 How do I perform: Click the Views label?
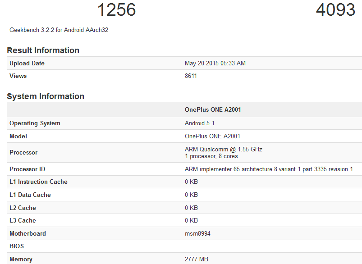tap(18, 76)
